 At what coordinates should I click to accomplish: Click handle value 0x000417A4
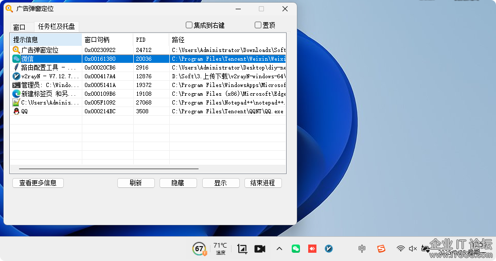[100, 76]
